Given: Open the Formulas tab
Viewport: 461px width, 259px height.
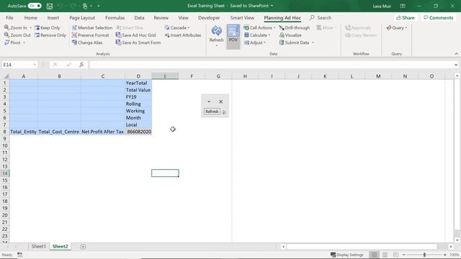Looking at the screenshot, I should coord(115,17).
